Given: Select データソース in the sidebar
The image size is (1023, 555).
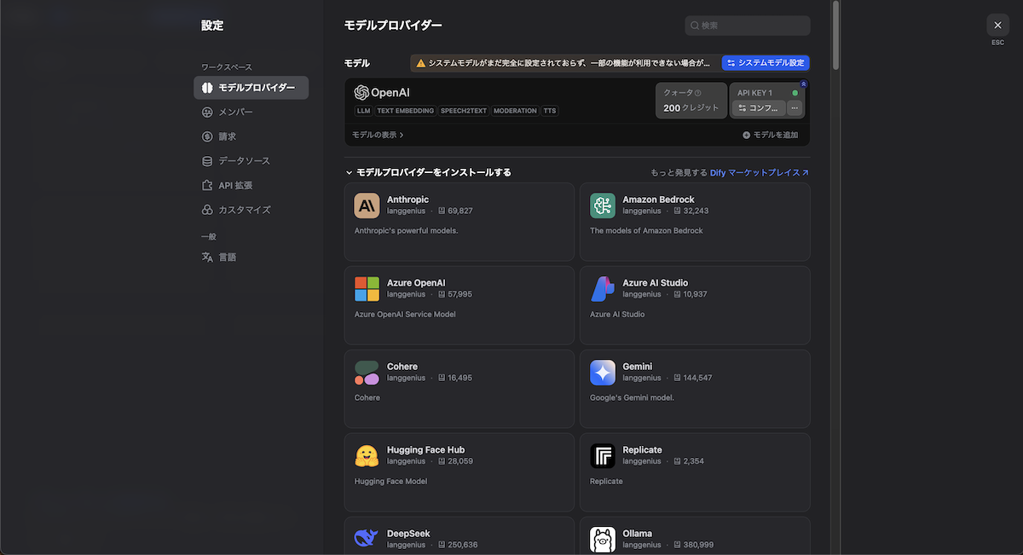Looking at the screenshot, I should point(244,160).
